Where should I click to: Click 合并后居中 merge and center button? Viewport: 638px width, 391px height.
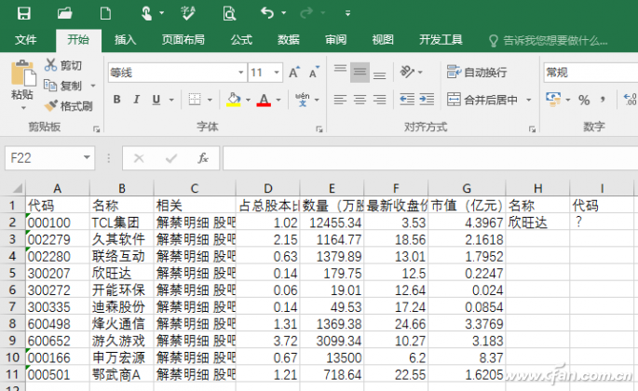click(482, 100)
